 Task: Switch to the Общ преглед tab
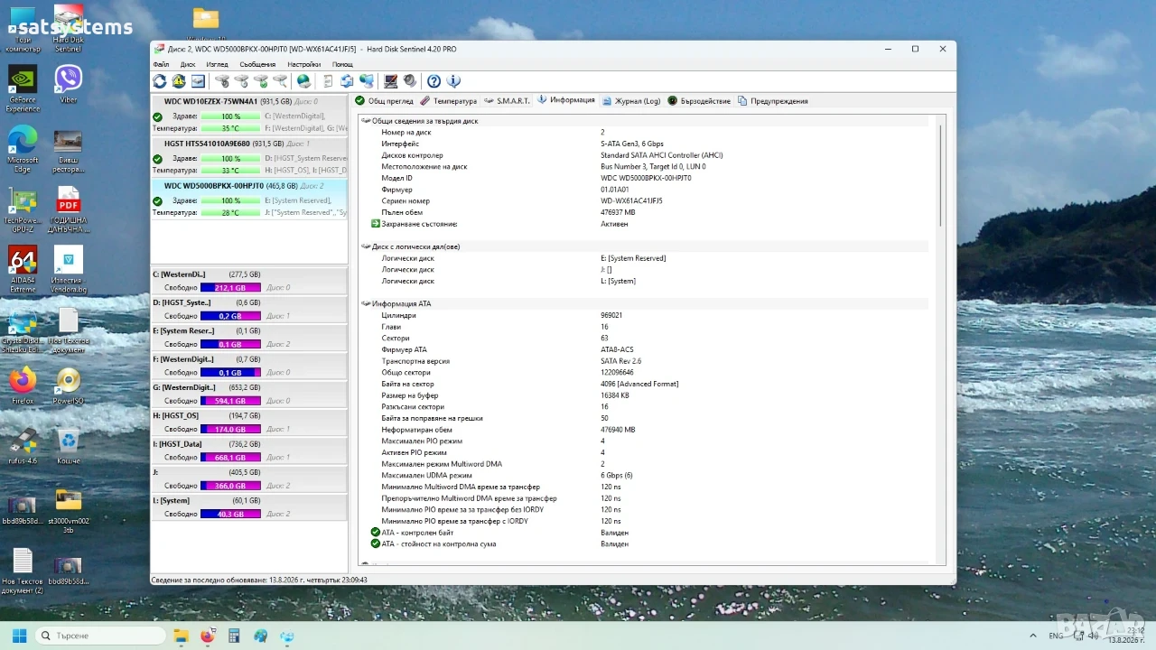385,101
